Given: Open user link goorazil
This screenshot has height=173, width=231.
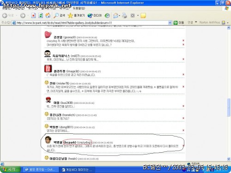Looking at the screenshot, I should (x=70, y=37).
